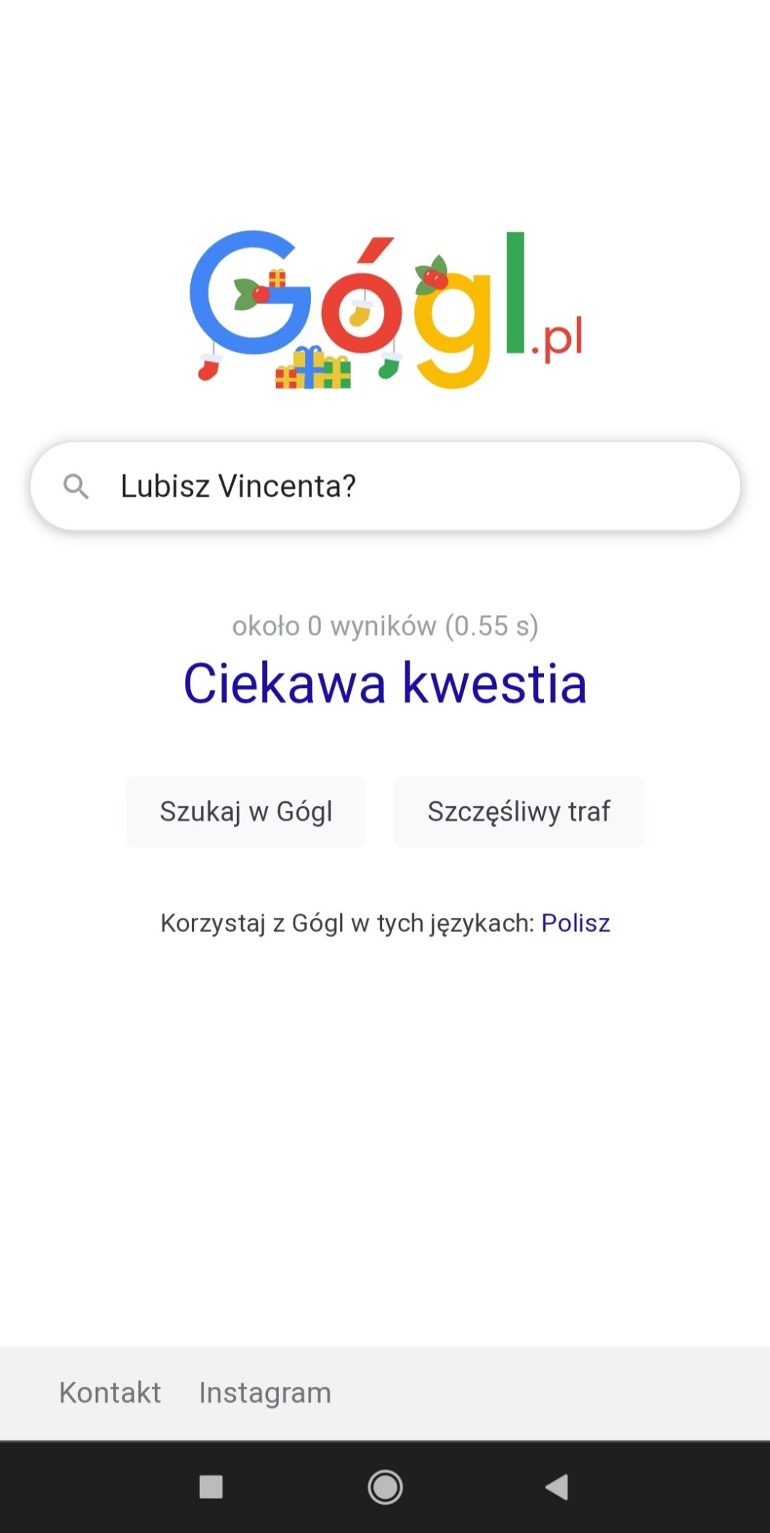The width and height of the screenshot is (770, 1533).
Task: Click the holly decoration on the blue G
Action: pyautogui.click(x=251, y=294)
